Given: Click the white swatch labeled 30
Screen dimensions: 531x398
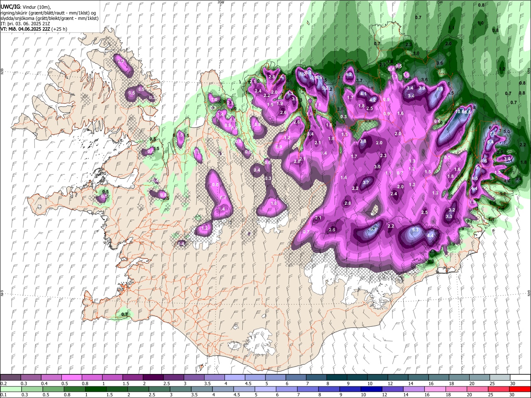Looking at the screenshot, I should tap(520, 378).
